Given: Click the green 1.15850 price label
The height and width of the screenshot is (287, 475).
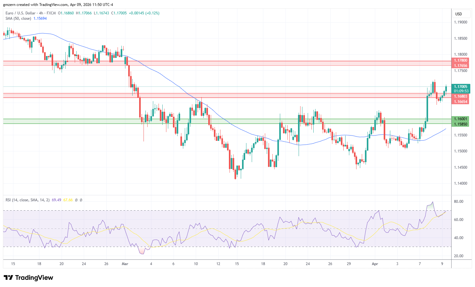Looking at the screenshot, I should click(461, 124).
